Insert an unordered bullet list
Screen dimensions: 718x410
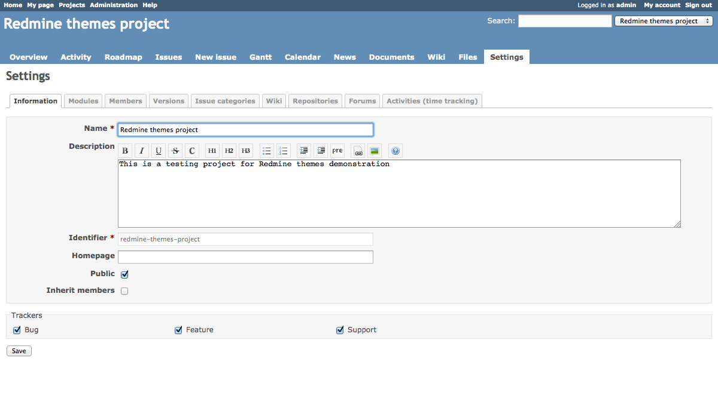tap(267, 151)
